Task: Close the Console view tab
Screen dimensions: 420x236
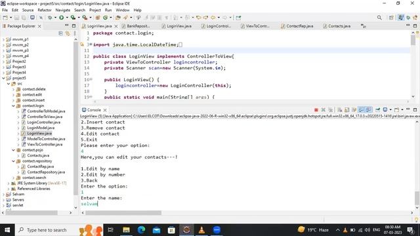Action: pos(105,110)
